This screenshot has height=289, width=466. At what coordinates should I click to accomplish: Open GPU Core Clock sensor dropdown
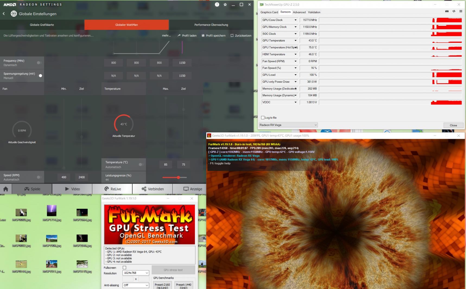296,20
